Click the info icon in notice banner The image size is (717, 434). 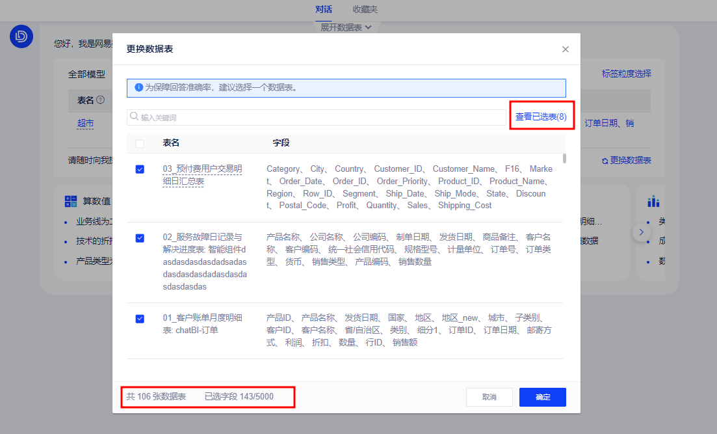pyautogui.click(x=138, y=87)
